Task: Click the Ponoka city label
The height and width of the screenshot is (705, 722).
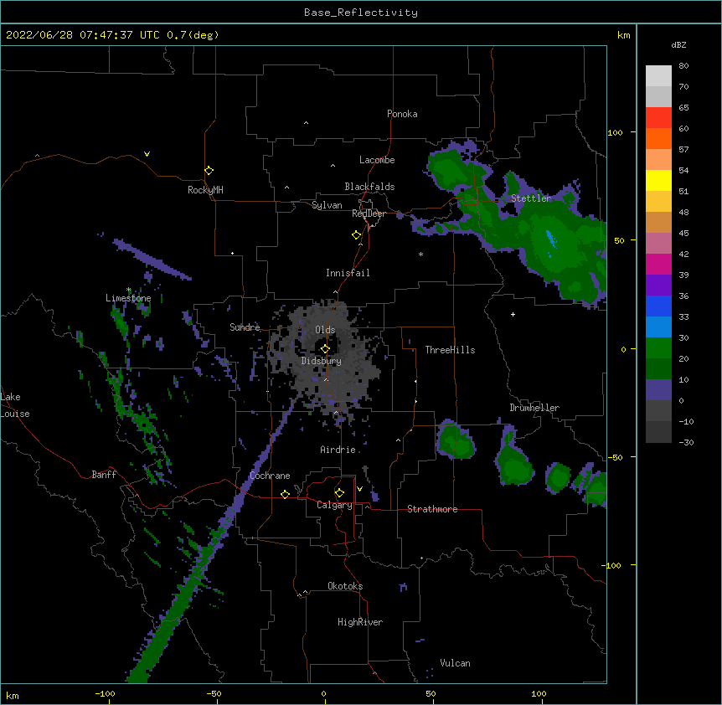Action: [402, 114]
